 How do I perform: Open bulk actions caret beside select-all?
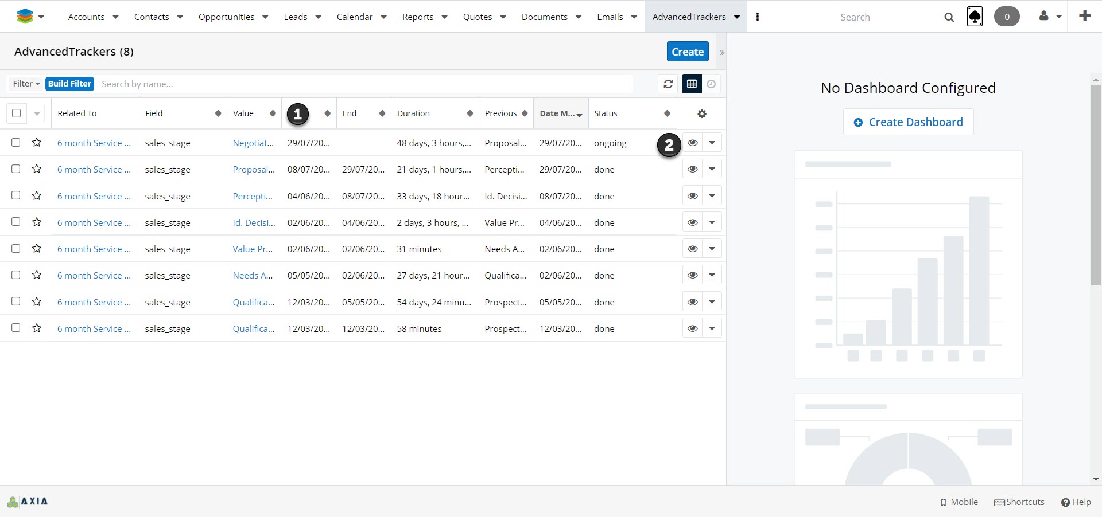pos(36,113)
